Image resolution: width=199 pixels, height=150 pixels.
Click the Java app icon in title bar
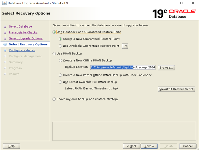pyautogui.click(x=4, y=3)
